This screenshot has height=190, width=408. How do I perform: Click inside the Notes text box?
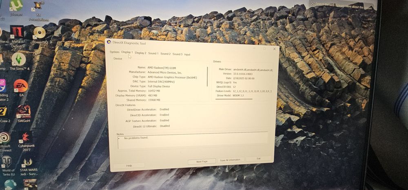(x=193, y=140)
